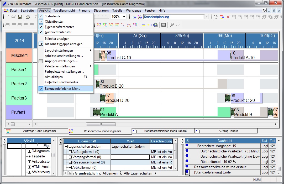Open the folder icon to load file
Image resolution: width=284 pixels, height=184 pixels.
coord(13,17)
